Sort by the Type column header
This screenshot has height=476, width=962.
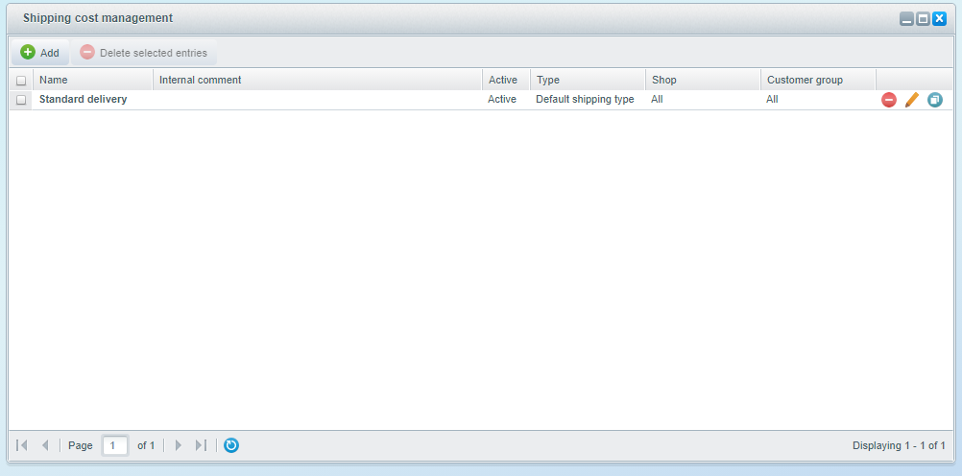[587, 80]
